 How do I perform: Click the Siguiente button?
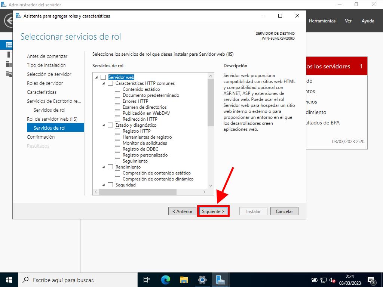213,211
